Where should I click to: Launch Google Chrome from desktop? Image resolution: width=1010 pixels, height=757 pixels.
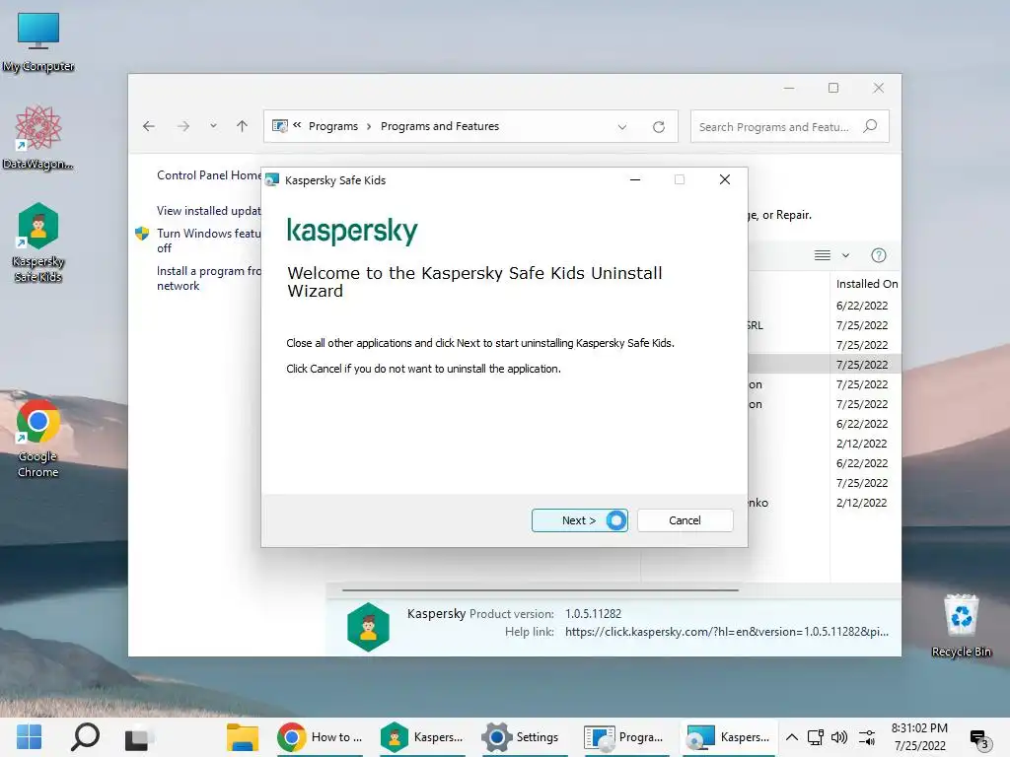pyautogui.click(x=38, y=439)
